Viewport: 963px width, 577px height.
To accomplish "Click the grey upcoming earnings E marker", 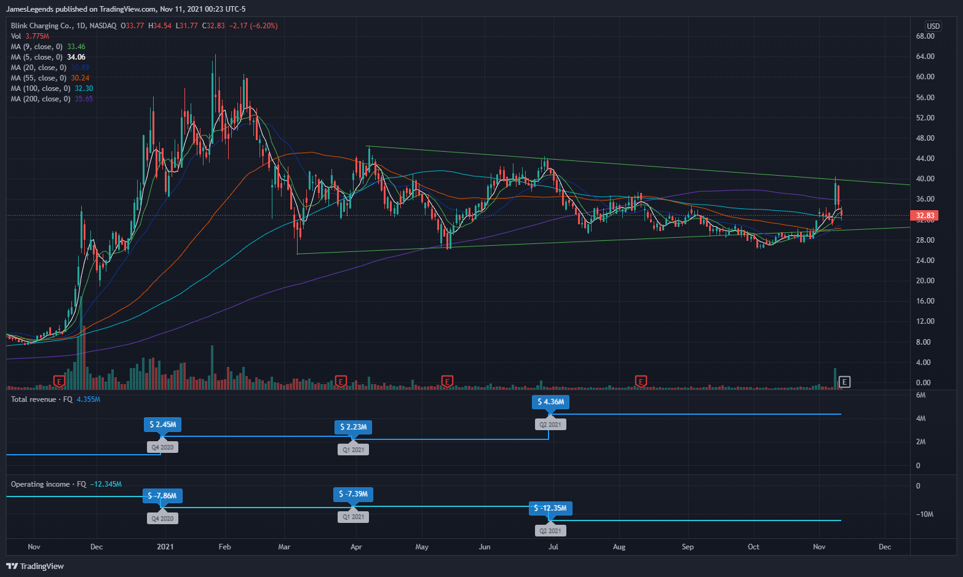I will [844, 382].
